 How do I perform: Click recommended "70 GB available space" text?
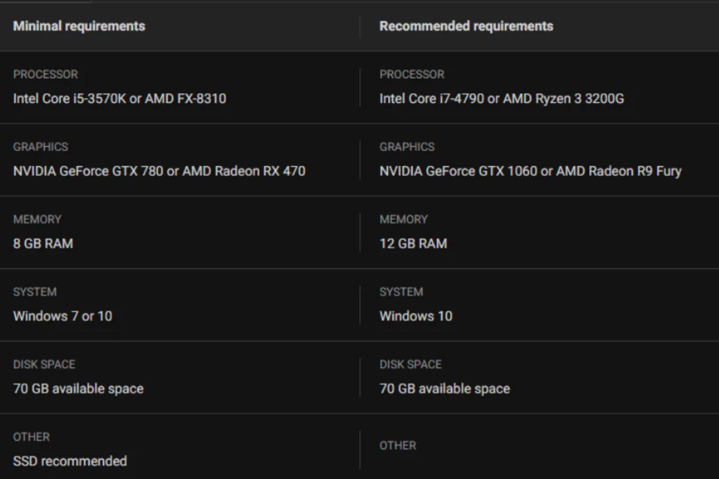click(444, 388)
